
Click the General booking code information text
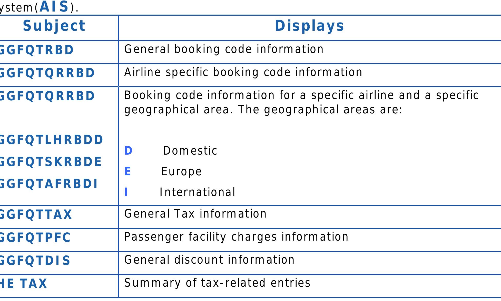(224, 49)
